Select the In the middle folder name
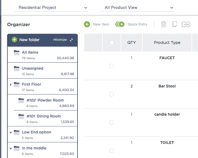 pos(34,148)
